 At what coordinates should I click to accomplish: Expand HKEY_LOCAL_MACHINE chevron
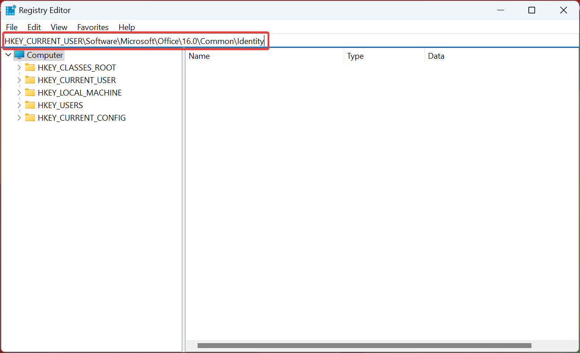coord(19,93)
